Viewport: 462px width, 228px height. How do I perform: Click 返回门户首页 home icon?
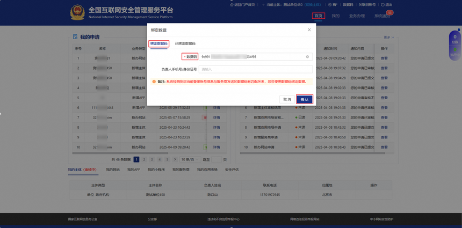[x=232, y=5]
